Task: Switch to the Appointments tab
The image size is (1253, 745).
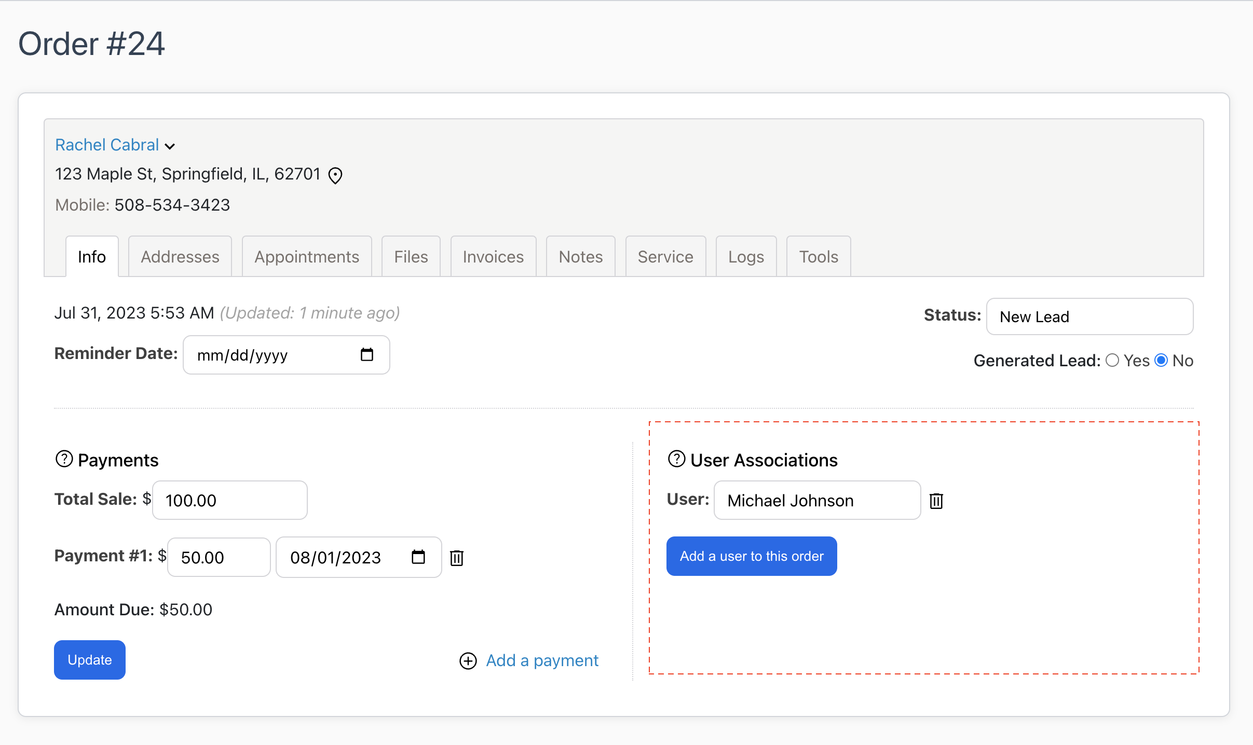Action: pyautogui.click(x=306, y=256)
